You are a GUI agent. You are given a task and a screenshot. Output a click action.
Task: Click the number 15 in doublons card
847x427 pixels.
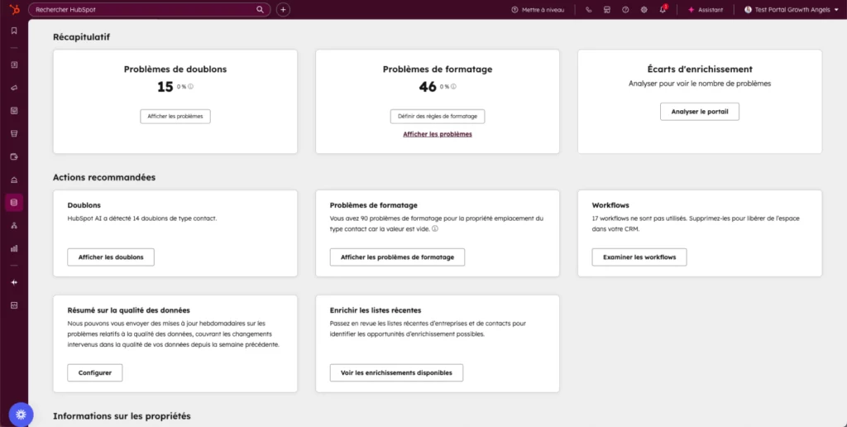pyautogui.click(x=165, y=87)
